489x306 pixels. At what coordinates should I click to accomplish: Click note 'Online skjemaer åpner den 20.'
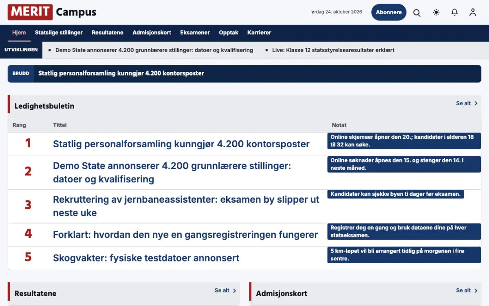coord(404,141)
